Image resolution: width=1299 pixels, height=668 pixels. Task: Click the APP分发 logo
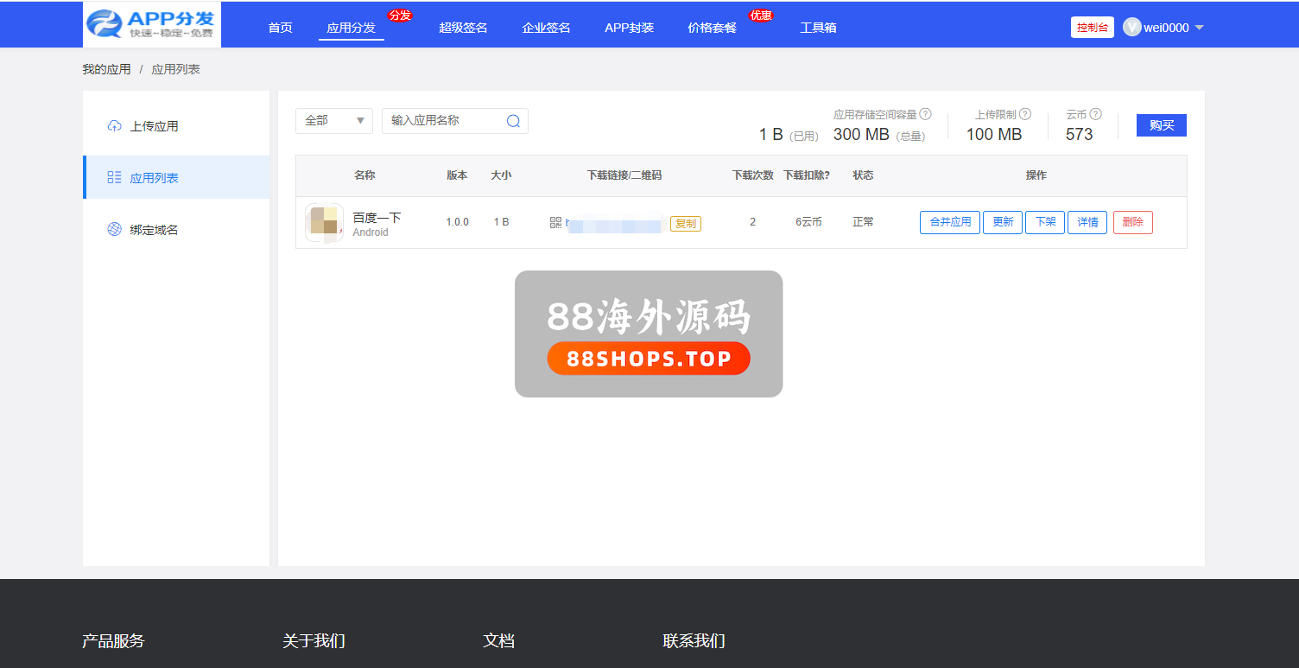pos(152,25)
